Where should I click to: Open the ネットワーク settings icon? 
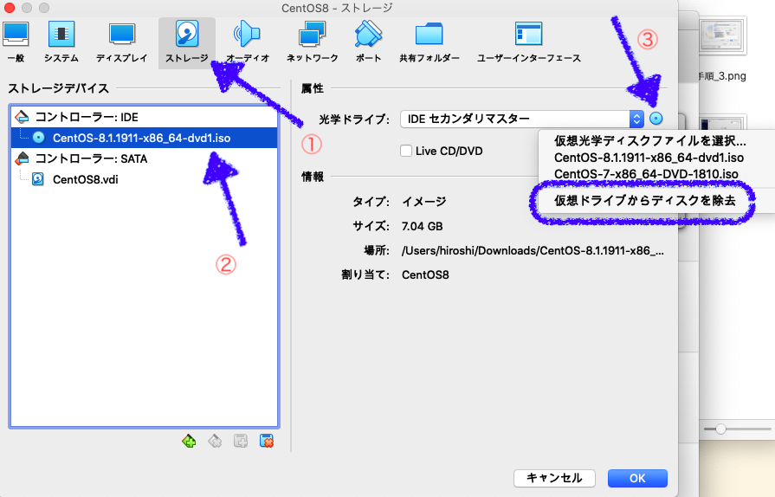click(x=313, y=42)
